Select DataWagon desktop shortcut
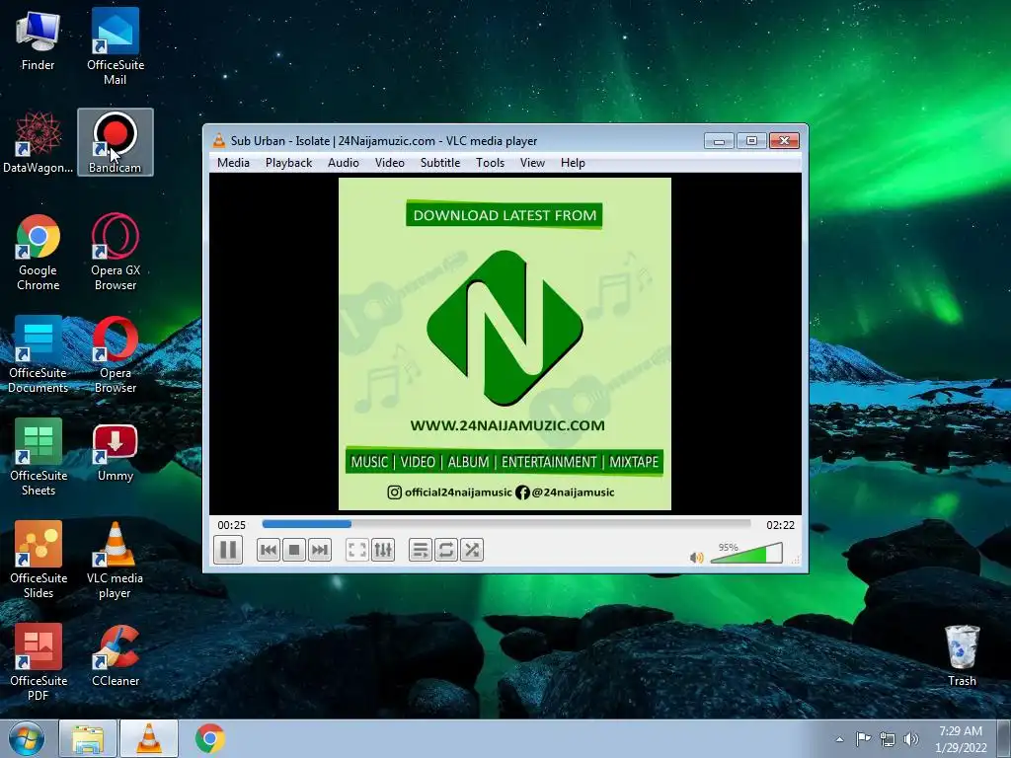Image resolution: width=1011 pixels, height=758 pixels. [39, 142]
